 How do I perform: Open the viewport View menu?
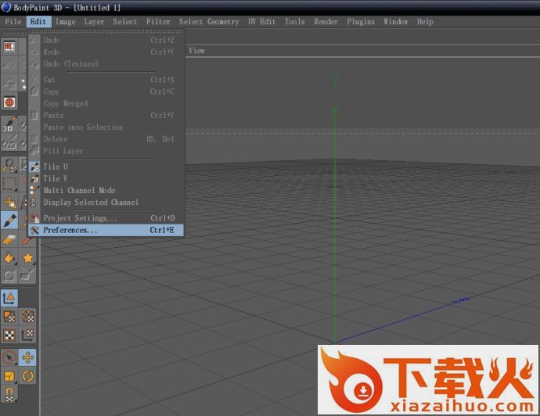click(x=196, y=51)
